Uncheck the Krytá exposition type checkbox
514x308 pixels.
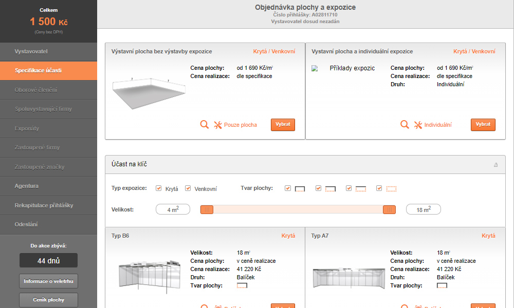159,188
